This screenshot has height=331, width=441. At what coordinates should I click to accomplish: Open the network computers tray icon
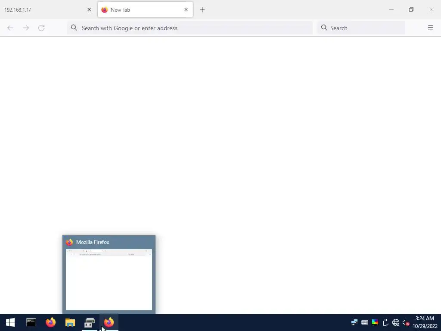click(x=354, y=322)
